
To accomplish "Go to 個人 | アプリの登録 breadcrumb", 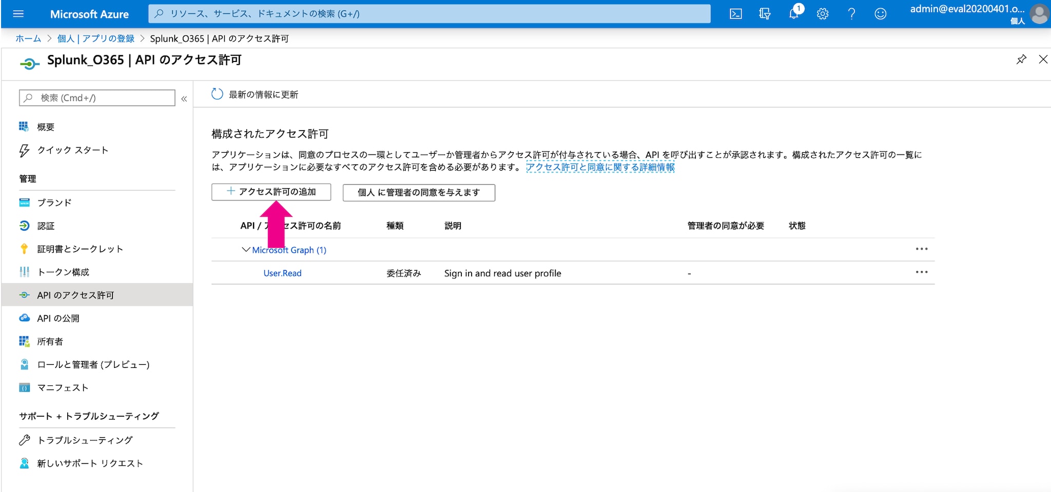I will 95,38.
